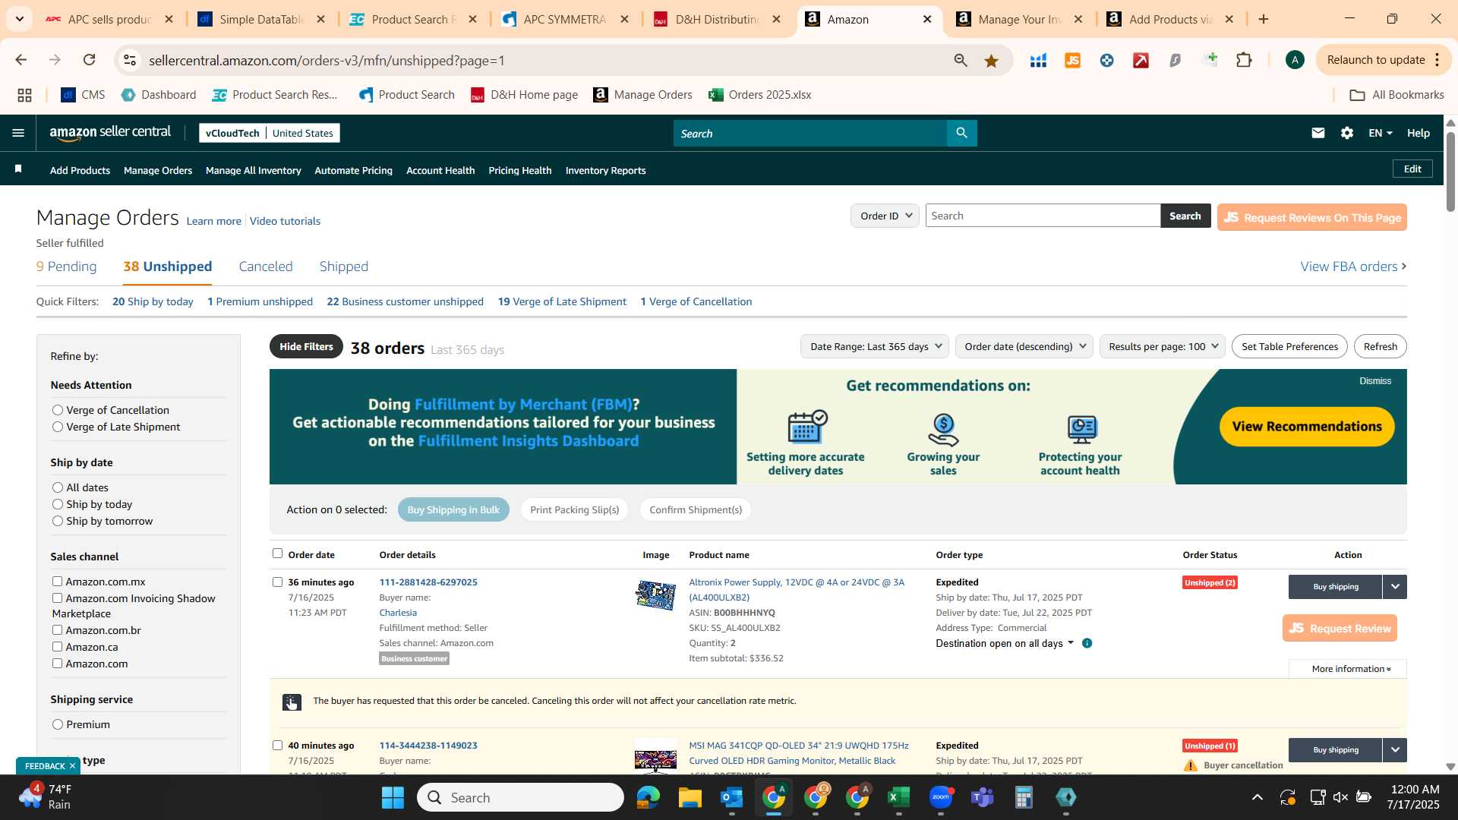Click the Seller Central header search box
Image resolution: width=1458 pixels, height=820 pixels.
click(810, 134)
